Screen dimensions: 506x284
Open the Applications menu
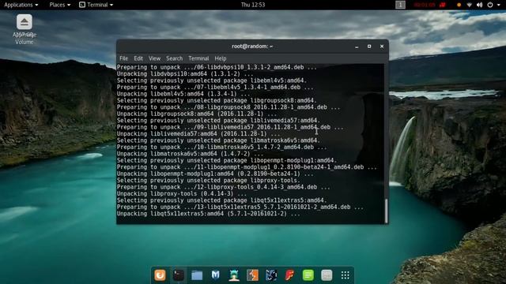pos(21,5)
